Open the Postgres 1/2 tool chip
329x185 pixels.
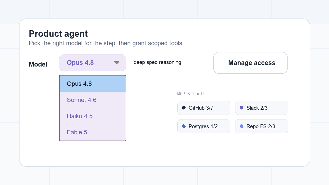[204, 126]
